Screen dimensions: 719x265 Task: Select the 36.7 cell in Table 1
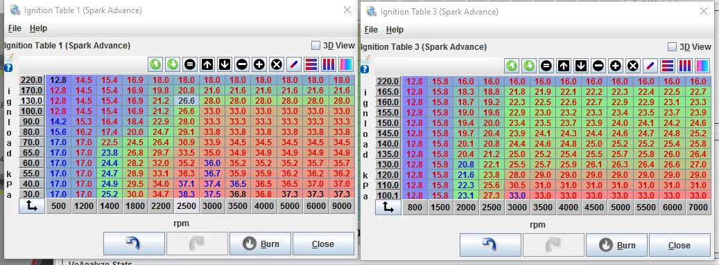(x=212, y=173)
